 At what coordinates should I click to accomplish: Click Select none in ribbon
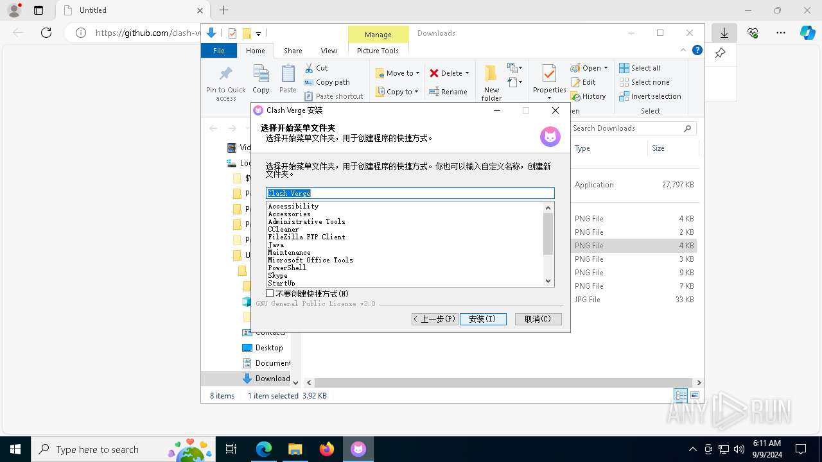coord(644,82)
